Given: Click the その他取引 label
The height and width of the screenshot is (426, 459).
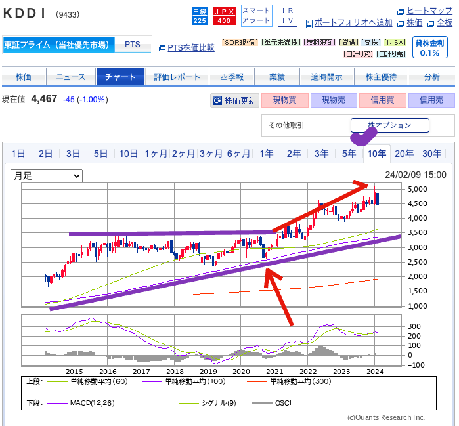Looking at the screenshot, I should pos(286,125).
